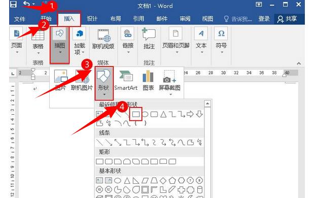Select the can cylinder shape in 基本形状
Image resolution: width=314 pixels, height=198 pixels.
coord(200,189)
